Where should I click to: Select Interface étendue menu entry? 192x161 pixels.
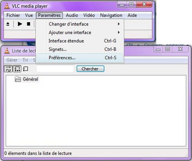point(80,41)
